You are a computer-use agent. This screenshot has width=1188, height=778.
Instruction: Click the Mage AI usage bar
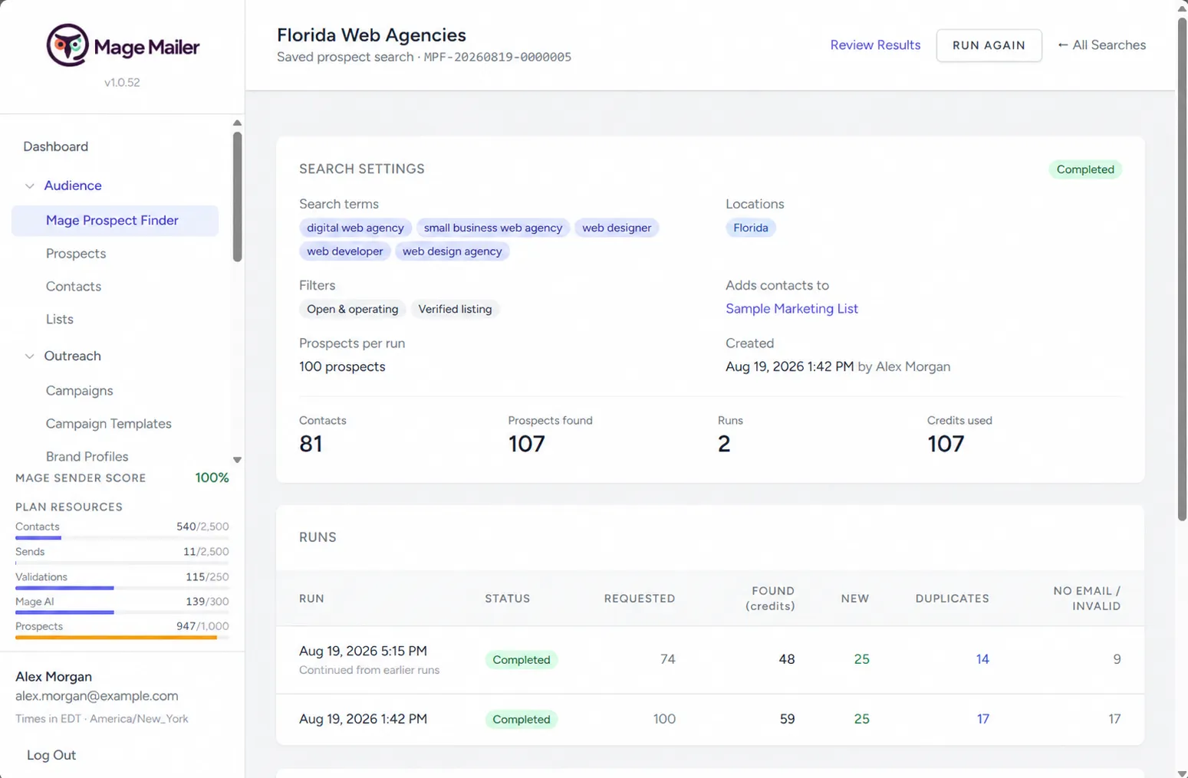[x=122, y=612]
